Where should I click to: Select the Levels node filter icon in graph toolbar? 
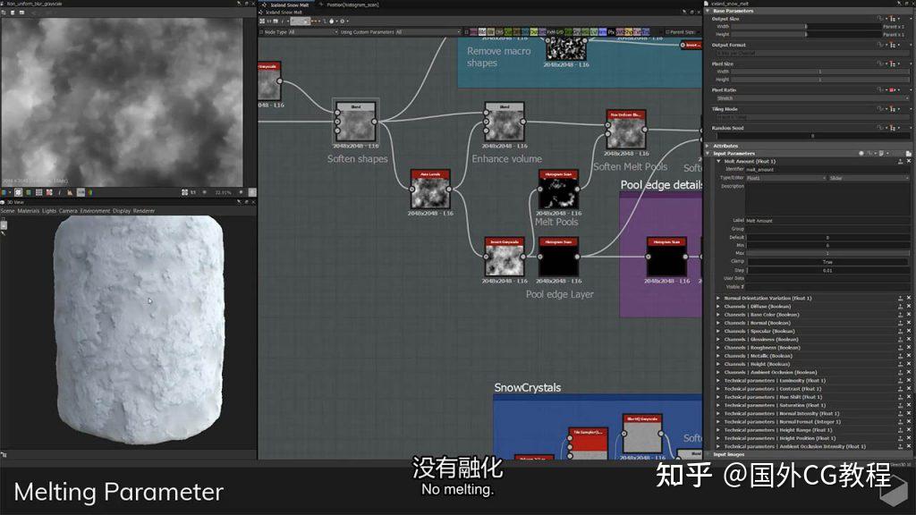pos(593,31)
